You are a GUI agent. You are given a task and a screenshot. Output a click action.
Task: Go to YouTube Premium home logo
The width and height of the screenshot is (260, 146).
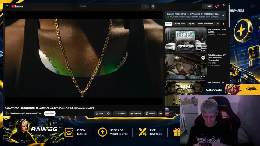tap(18, 6)
